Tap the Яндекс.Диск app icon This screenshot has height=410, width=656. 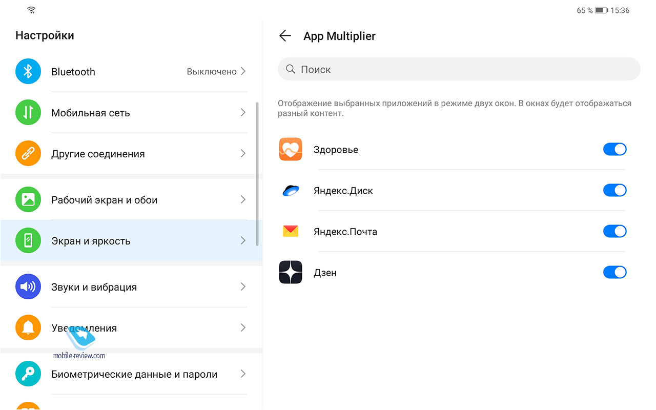291,191
